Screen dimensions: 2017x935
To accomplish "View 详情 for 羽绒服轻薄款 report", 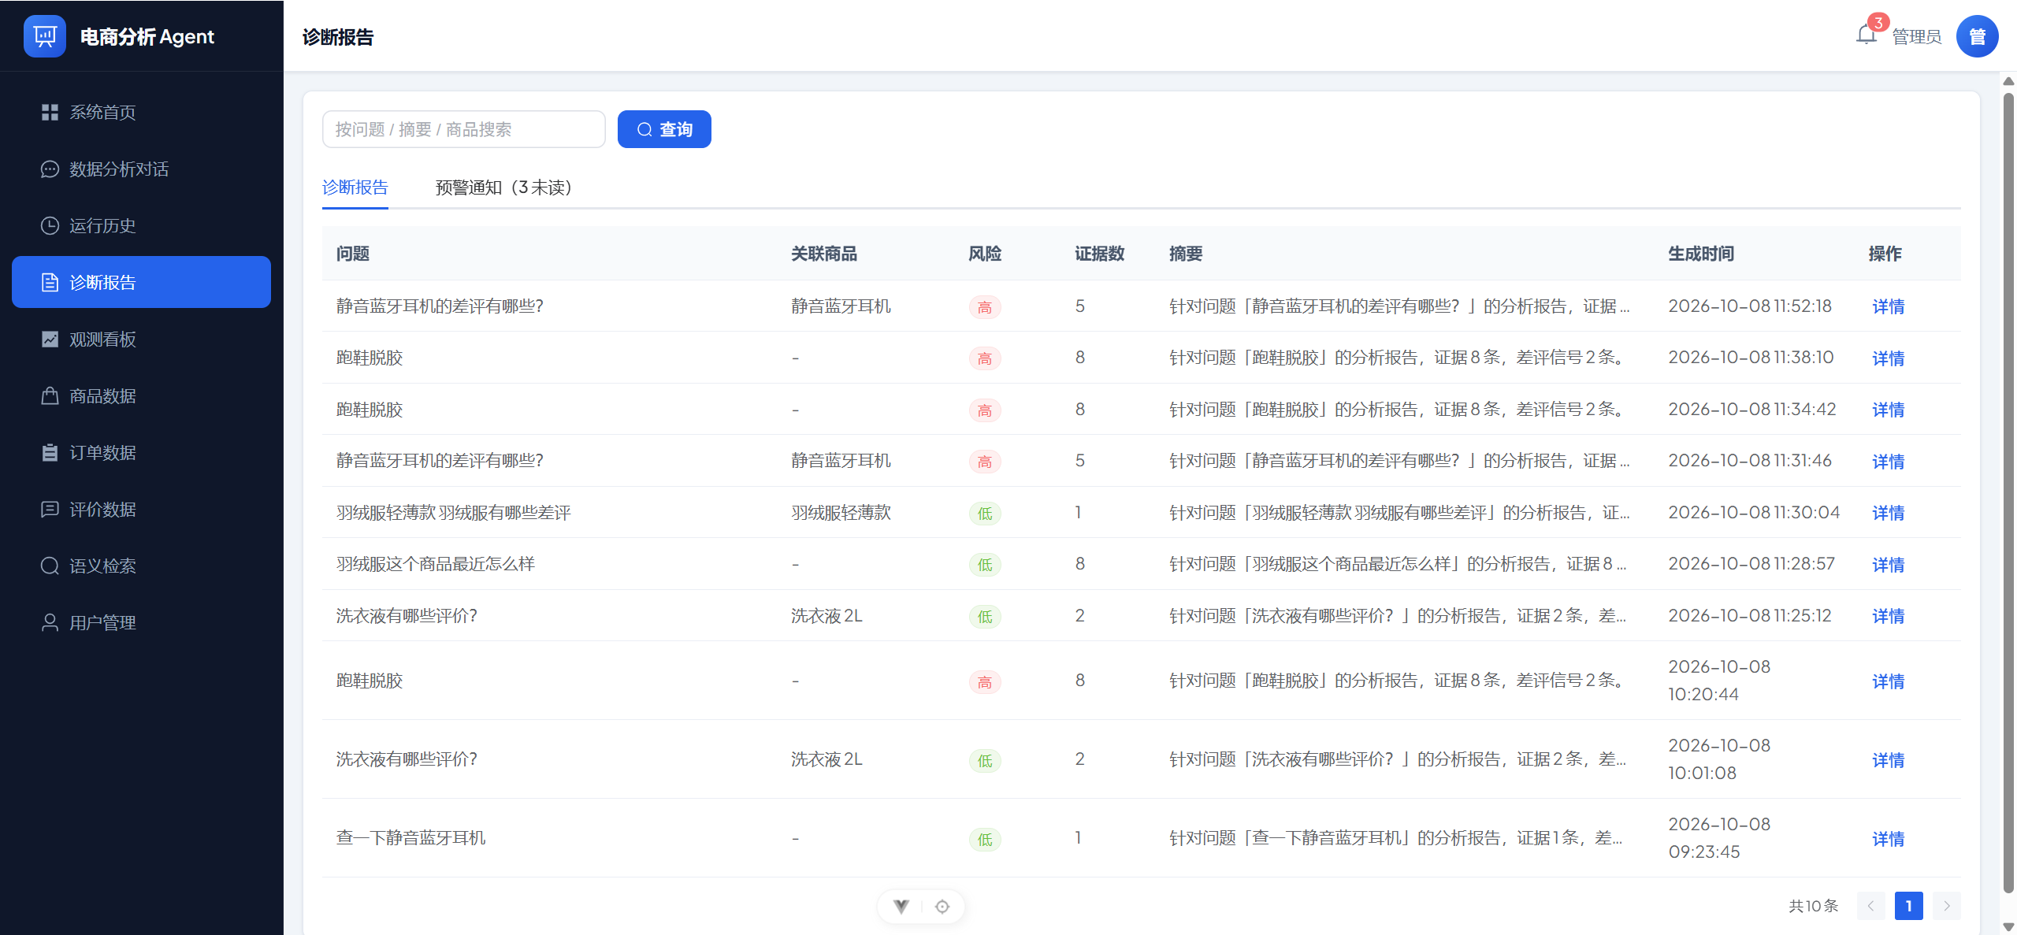I will tap(1889, 513).
